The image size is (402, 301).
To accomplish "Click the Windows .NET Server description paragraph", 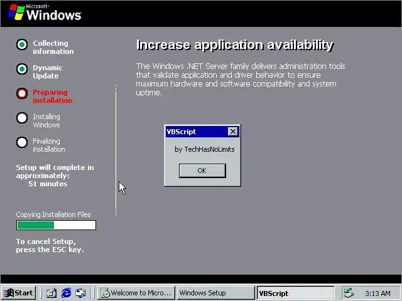I will (x=241, y=80).
